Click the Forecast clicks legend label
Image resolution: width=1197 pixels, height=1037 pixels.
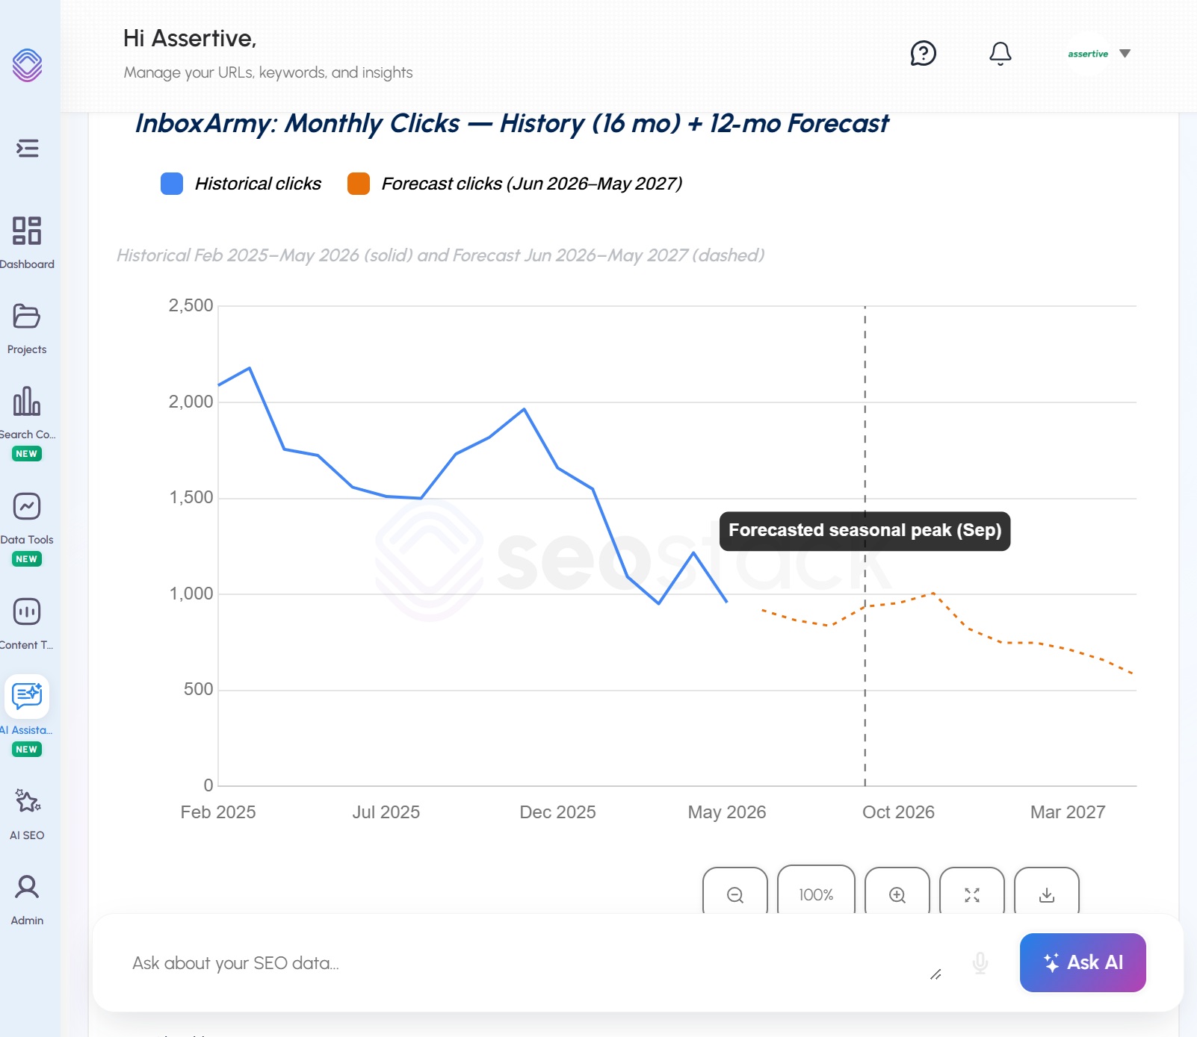coord(531,184)
